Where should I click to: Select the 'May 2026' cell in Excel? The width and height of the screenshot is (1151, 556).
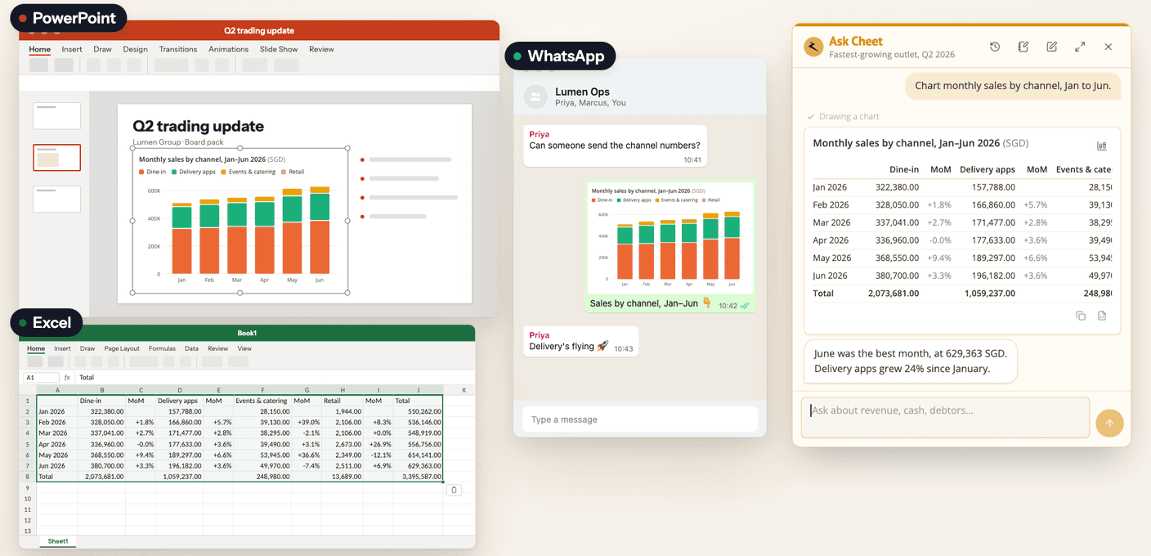[56, 455]
